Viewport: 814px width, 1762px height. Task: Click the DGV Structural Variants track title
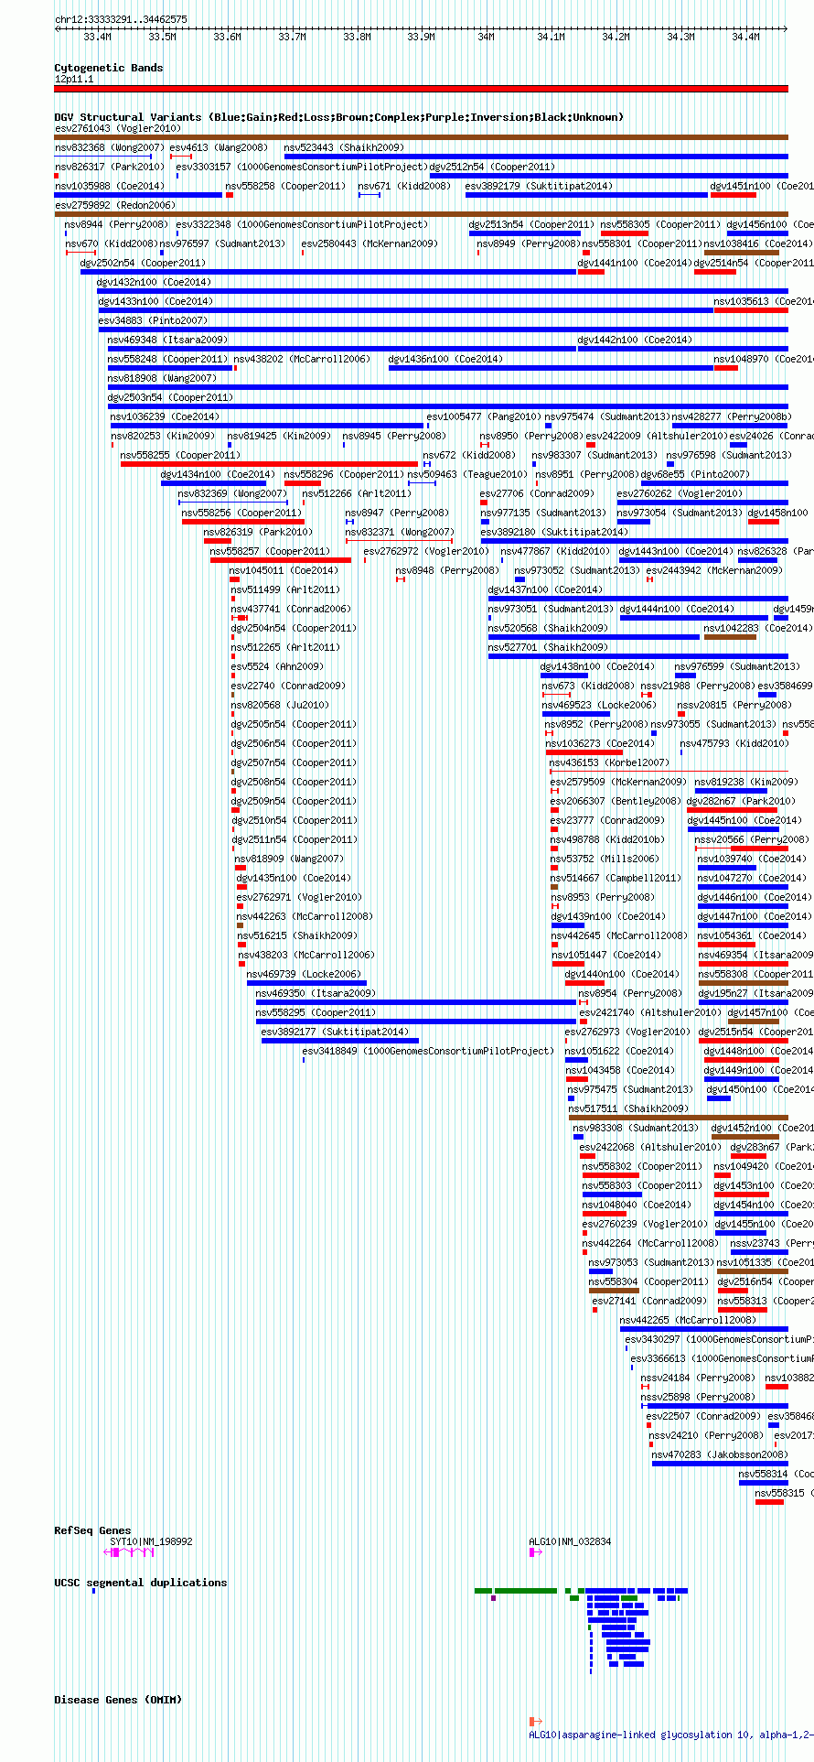[338, 117]
